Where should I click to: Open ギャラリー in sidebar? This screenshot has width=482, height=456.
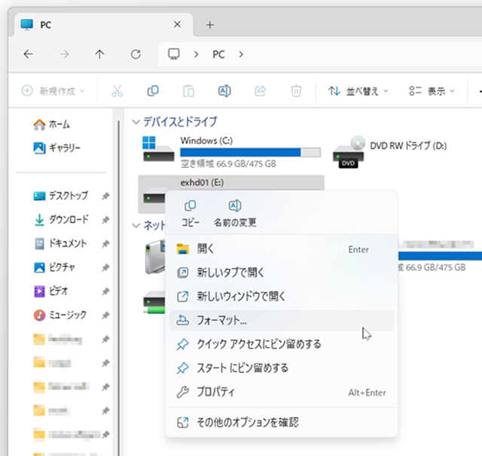(x=56, y=148)
